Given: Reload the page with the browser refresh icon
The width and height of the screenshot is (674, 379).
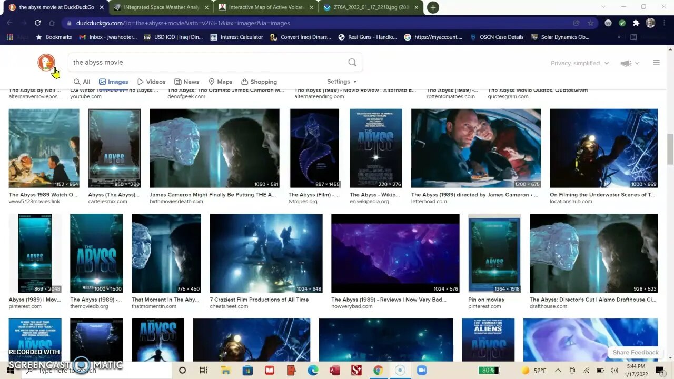Looking at the screenshot, I should [x=38, y=23].
